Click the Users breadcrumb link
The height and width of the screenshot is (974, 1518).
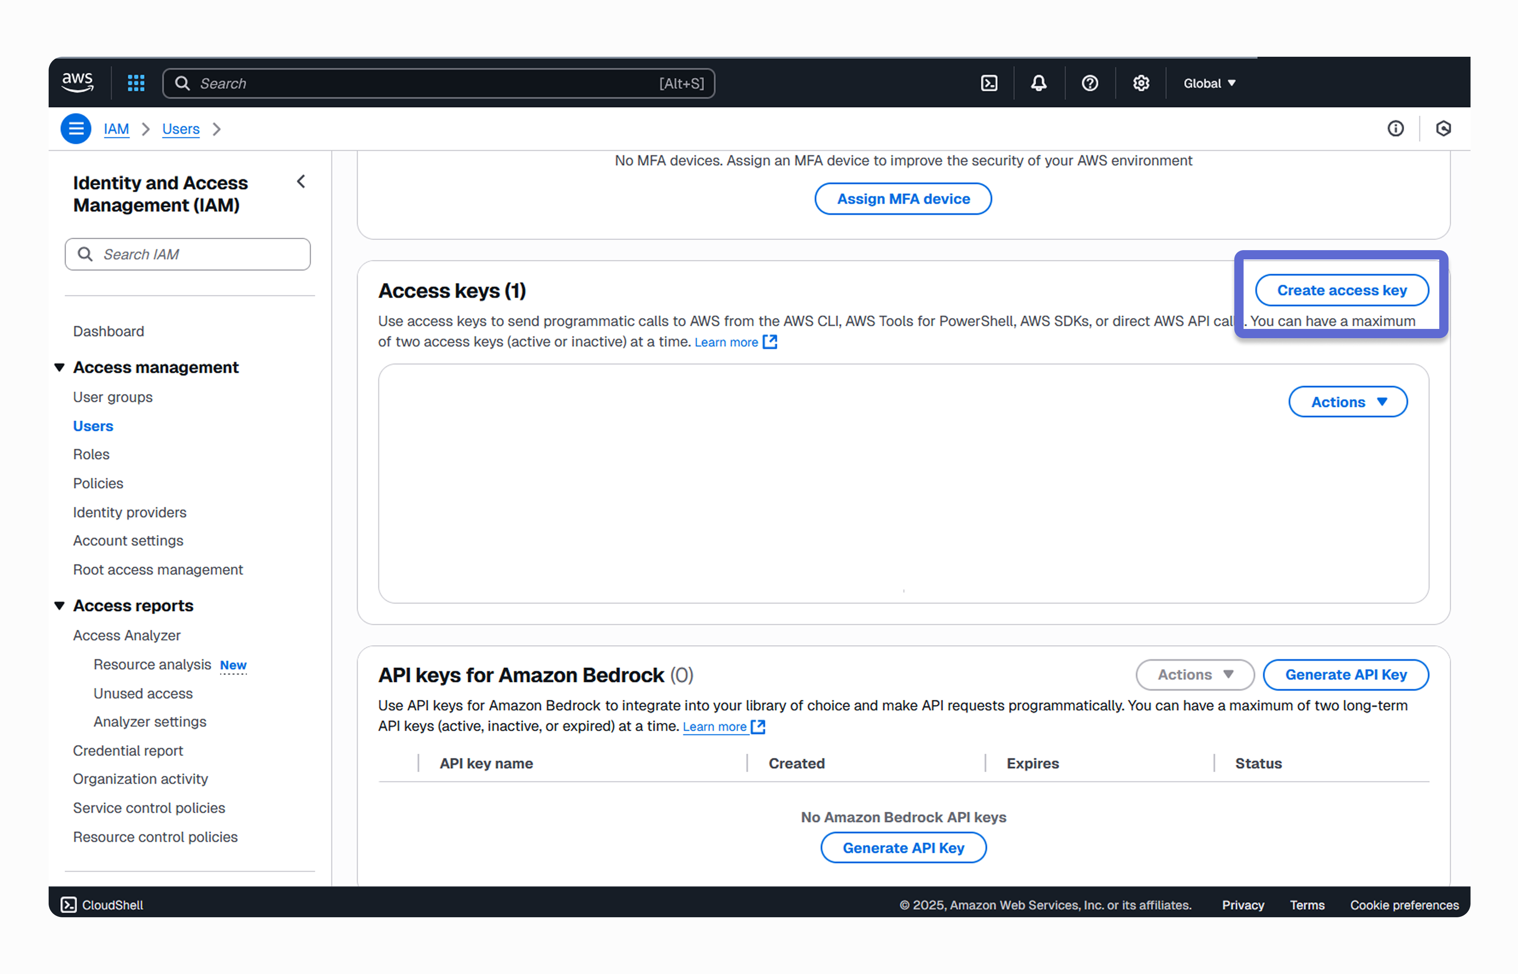tap(181, 129)
